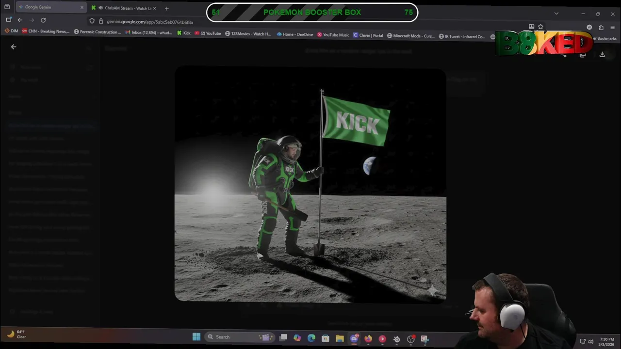Mute the ChrisAM Stream tab audio
The width and height of the screenshot is (621, 349).
[x=100, y=8]
